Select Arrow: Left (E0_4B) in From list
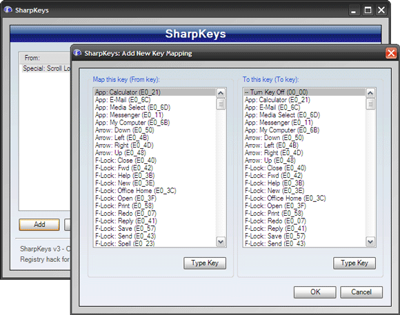This screenshot has width=400, height=315. pos(155,137)
